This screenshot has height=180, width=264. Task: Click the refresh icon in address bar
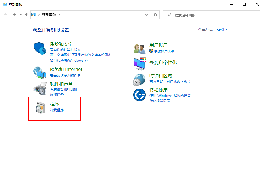click(155, 14)
